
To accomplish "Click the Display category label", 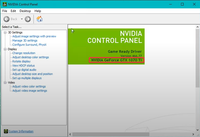I will (x=12, y=49).
